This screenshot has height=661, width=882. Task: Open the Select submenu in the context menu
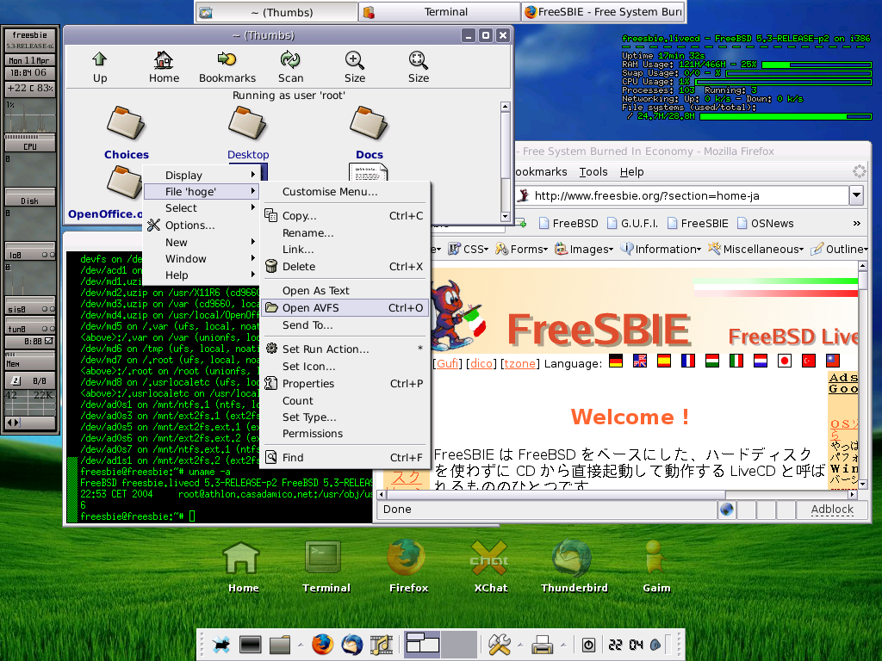click(202, 208)
